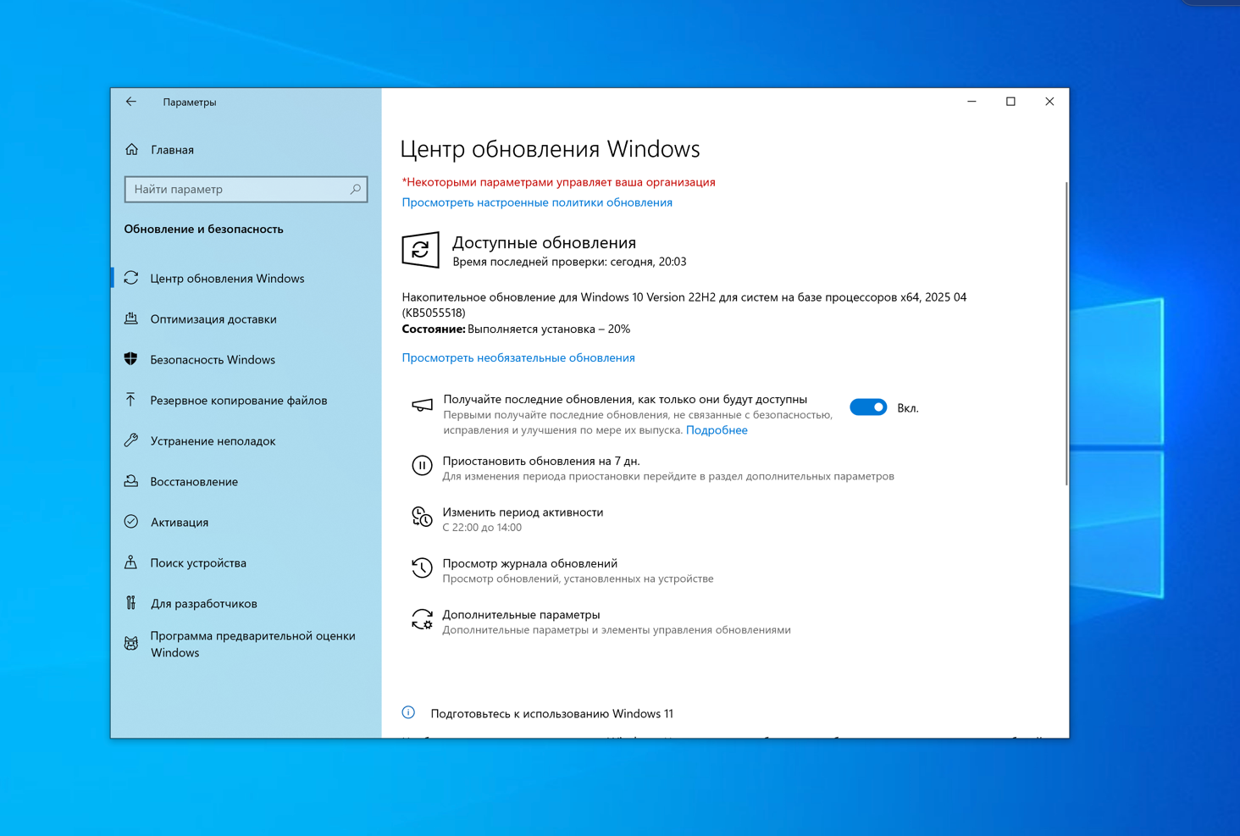Click the back arrow in Параметры
Image resolution: width=1240 pixels, height=836 pixels.
[x=131, y=102]
